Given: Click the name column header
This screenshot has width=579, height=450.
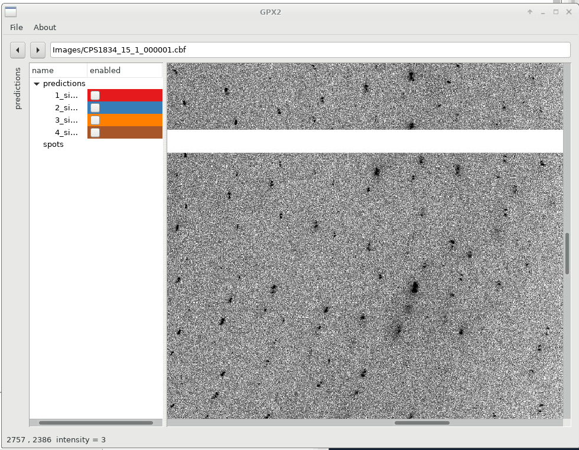Looking at the screenshot, I should [x=58, y=70].
